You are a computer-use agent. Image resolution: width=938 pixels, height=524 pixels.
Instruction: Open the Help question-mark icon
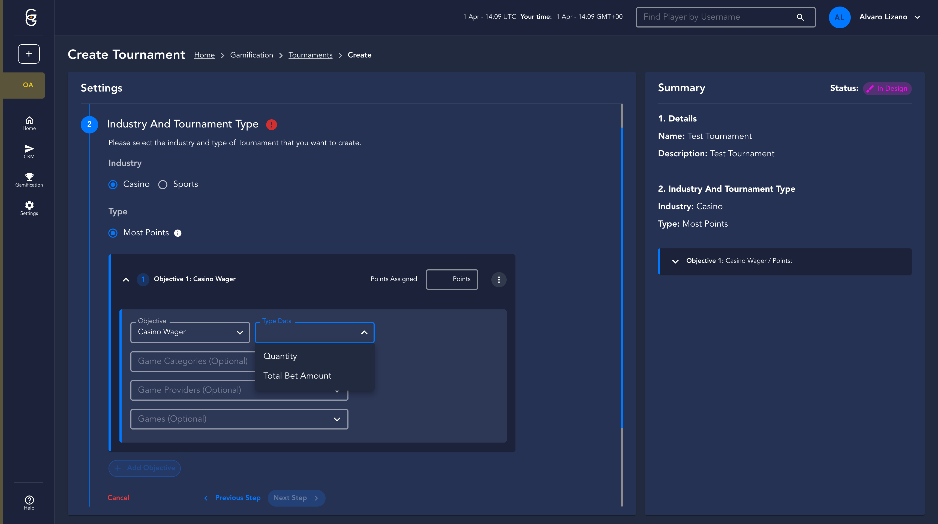tap(29, 502)
